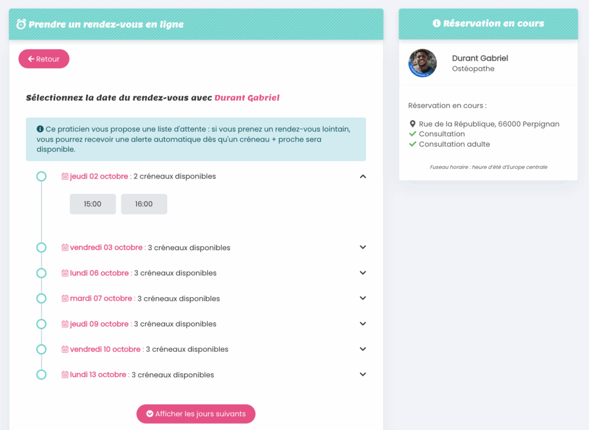
Task: Click the info icon in waitlist notice
Action: point(40,129)
